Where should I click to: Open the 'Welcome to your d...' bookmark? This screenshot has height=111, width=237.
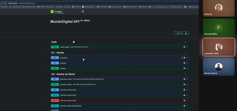point(115,7)
